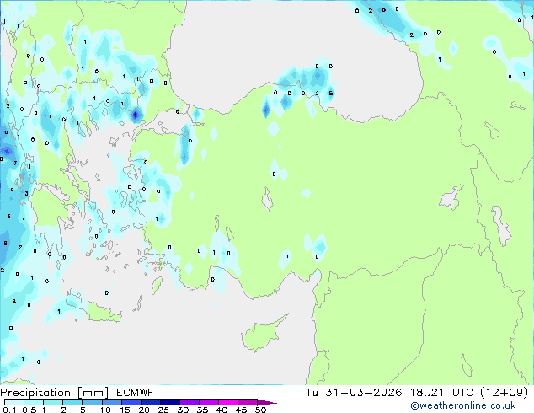
Task: Click the 1–2 mm legend color swatch
Action: (x=53, y=402)
